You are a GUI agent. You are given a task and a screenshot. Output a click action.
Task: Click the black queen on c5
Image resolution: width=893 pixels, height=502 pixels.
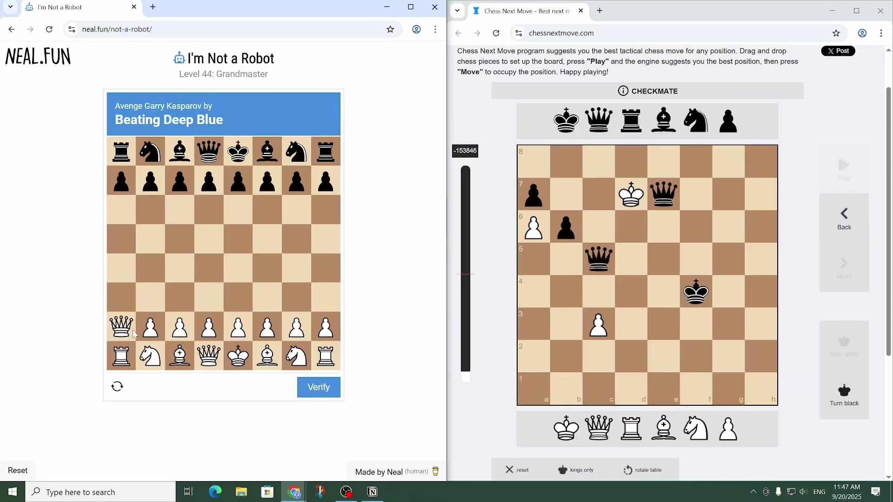pos(599,259)
